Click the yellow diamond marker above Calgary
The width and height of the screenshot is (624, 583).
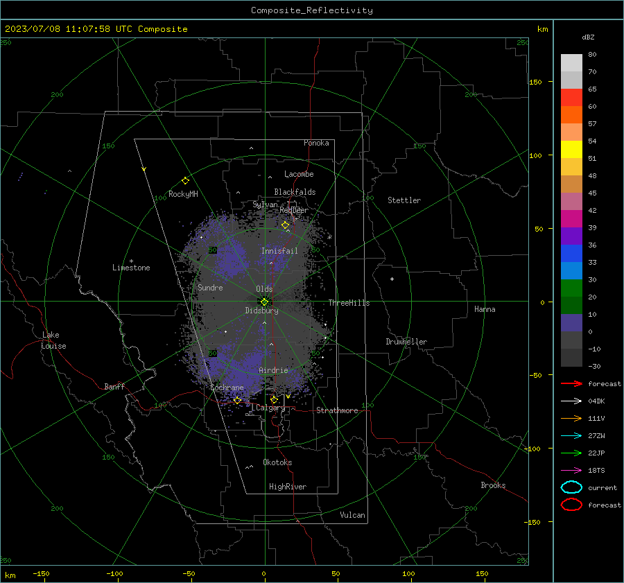point(274,399)
